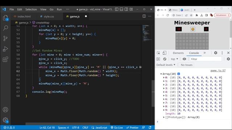Change the CRLF line ending setting
232x130 pixels.
coord(85,127)
